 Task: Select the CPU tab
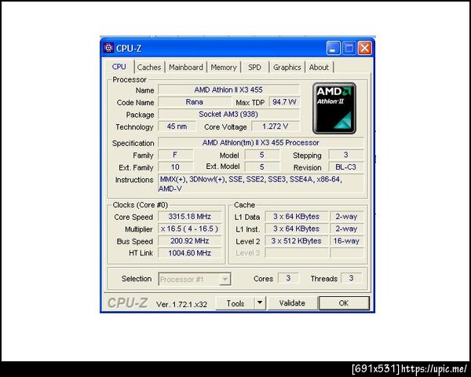(119, 67)
